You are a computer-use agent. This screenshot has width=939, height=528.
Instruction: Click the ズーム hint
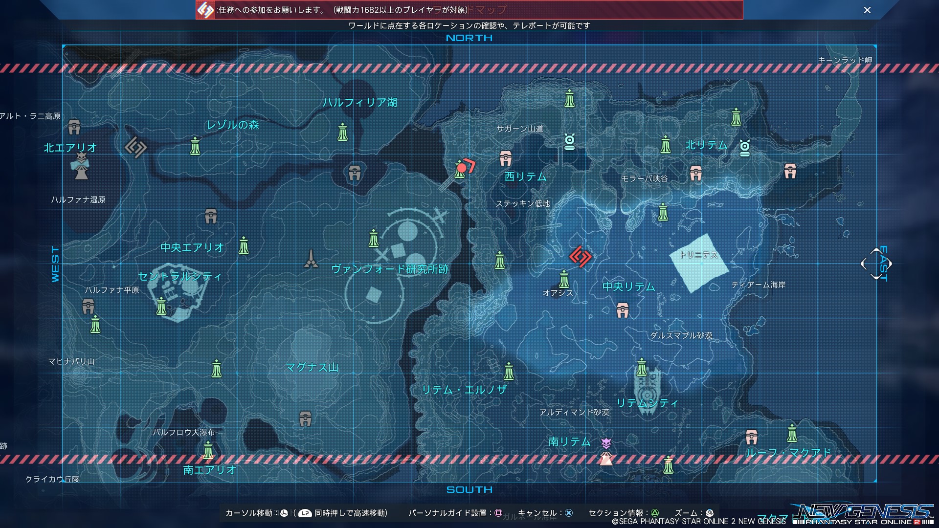[x=694, y=513]
